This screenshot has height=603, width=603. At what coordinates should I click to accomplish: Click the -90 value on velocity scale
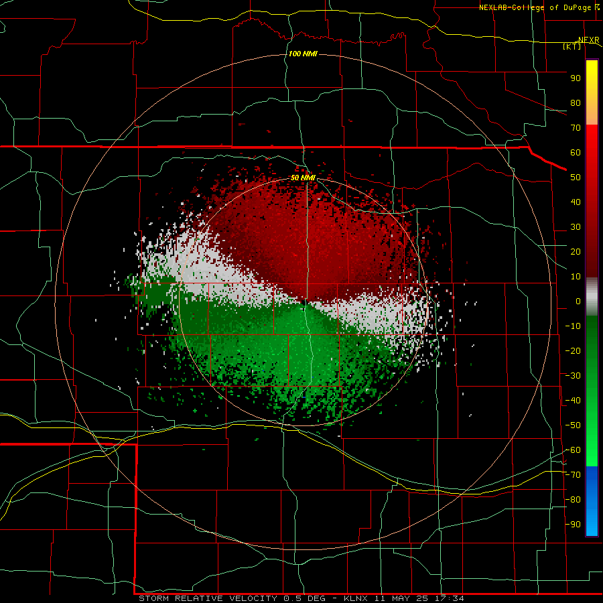pos(573,525)
